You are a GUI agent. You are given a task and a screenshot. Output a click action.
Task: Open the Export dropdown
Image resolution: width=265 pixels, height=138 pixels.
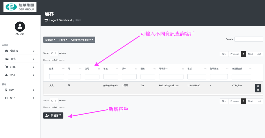coord(50,40)
